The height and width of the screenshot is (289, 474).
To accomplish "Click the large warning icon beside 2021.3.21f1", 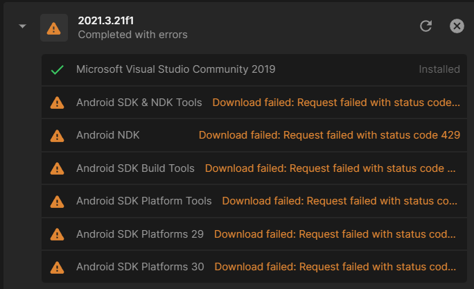I will coord(54,28).
